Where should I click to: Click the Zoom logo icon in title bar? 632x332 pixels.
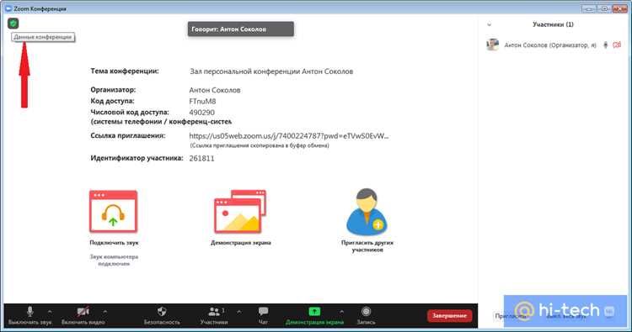(x=8, y=8)
